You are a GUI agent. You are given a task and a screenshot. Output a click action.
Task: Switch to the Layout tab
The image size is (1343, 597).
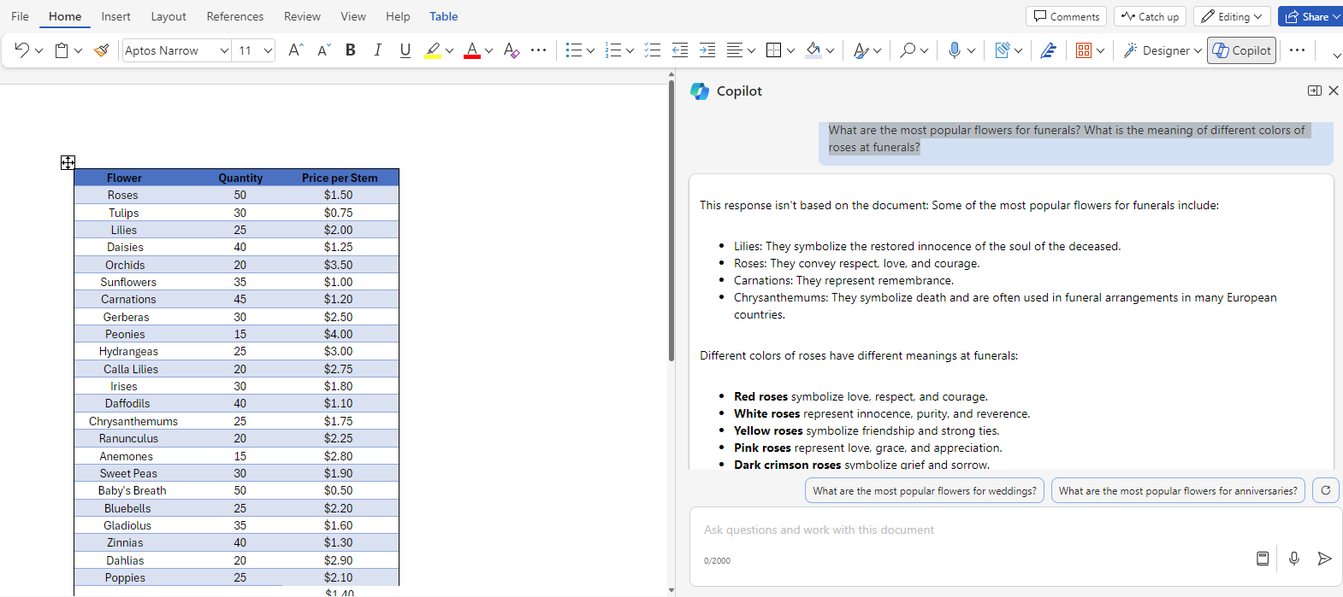tap(169, 16)
